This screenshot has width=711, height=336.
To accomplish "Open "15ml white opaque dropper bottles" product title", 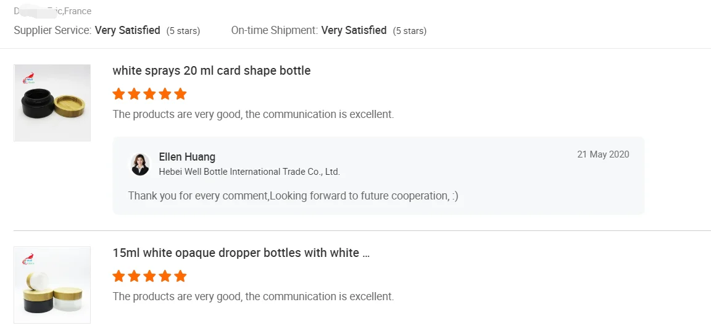I will (241, 253).
